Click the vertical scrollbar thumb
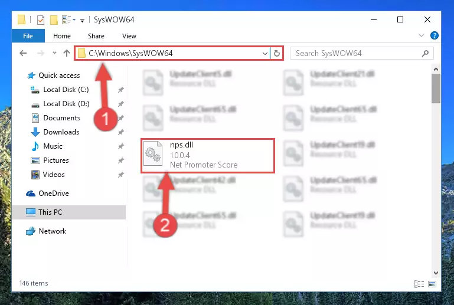This screenshot has width=454, height=305. [x=436, y=88]
